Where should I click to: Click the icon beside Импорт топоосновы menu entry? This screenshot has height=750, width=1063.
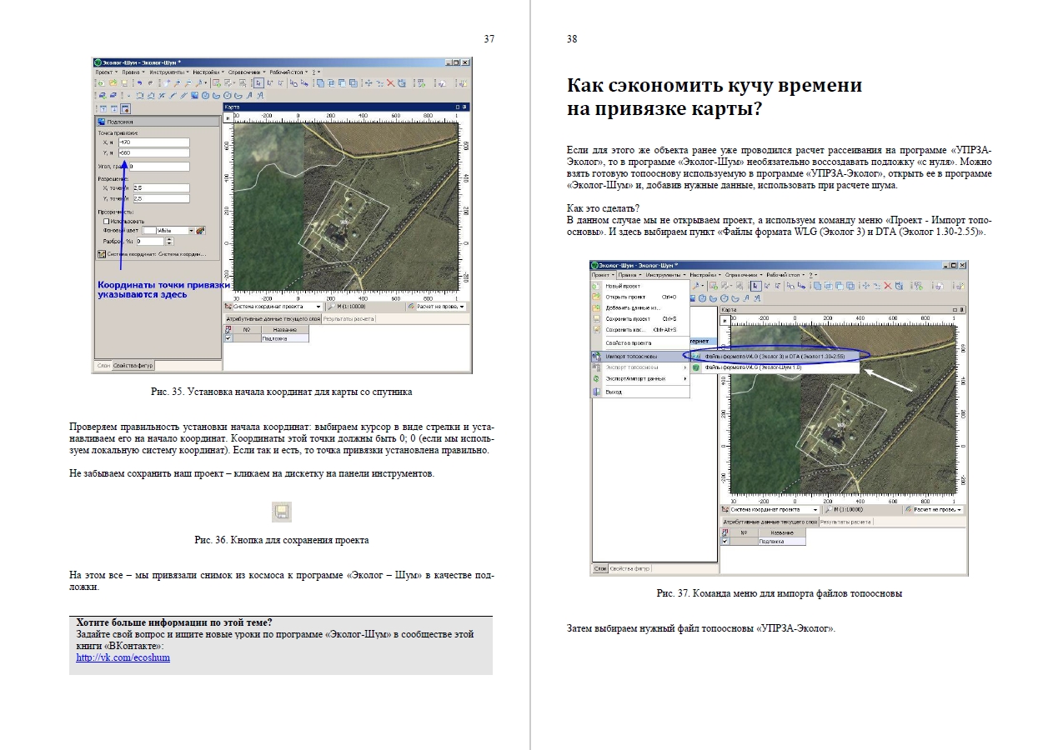596,357
